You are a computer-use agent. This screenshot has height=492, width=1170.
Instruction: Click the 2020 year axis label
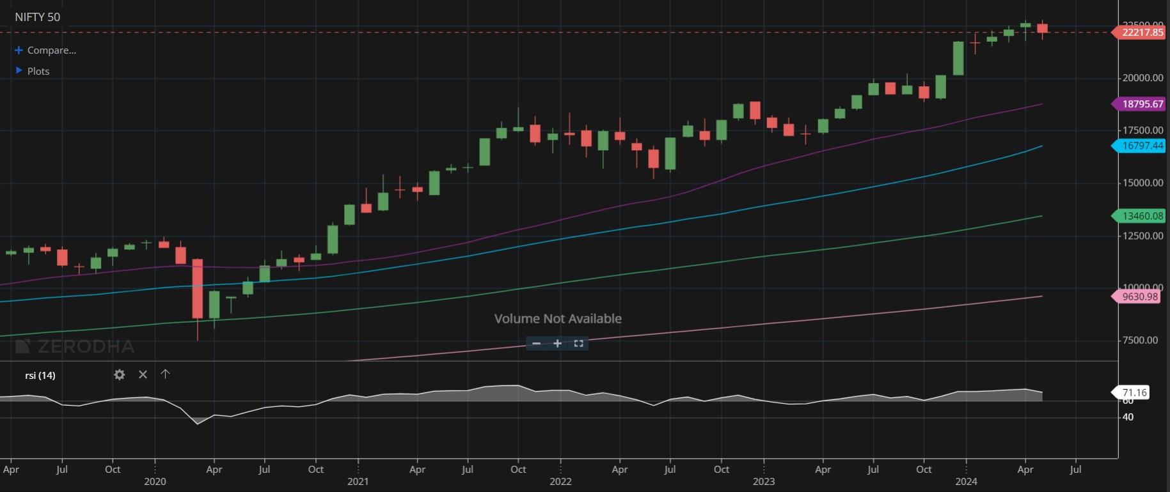155,481
